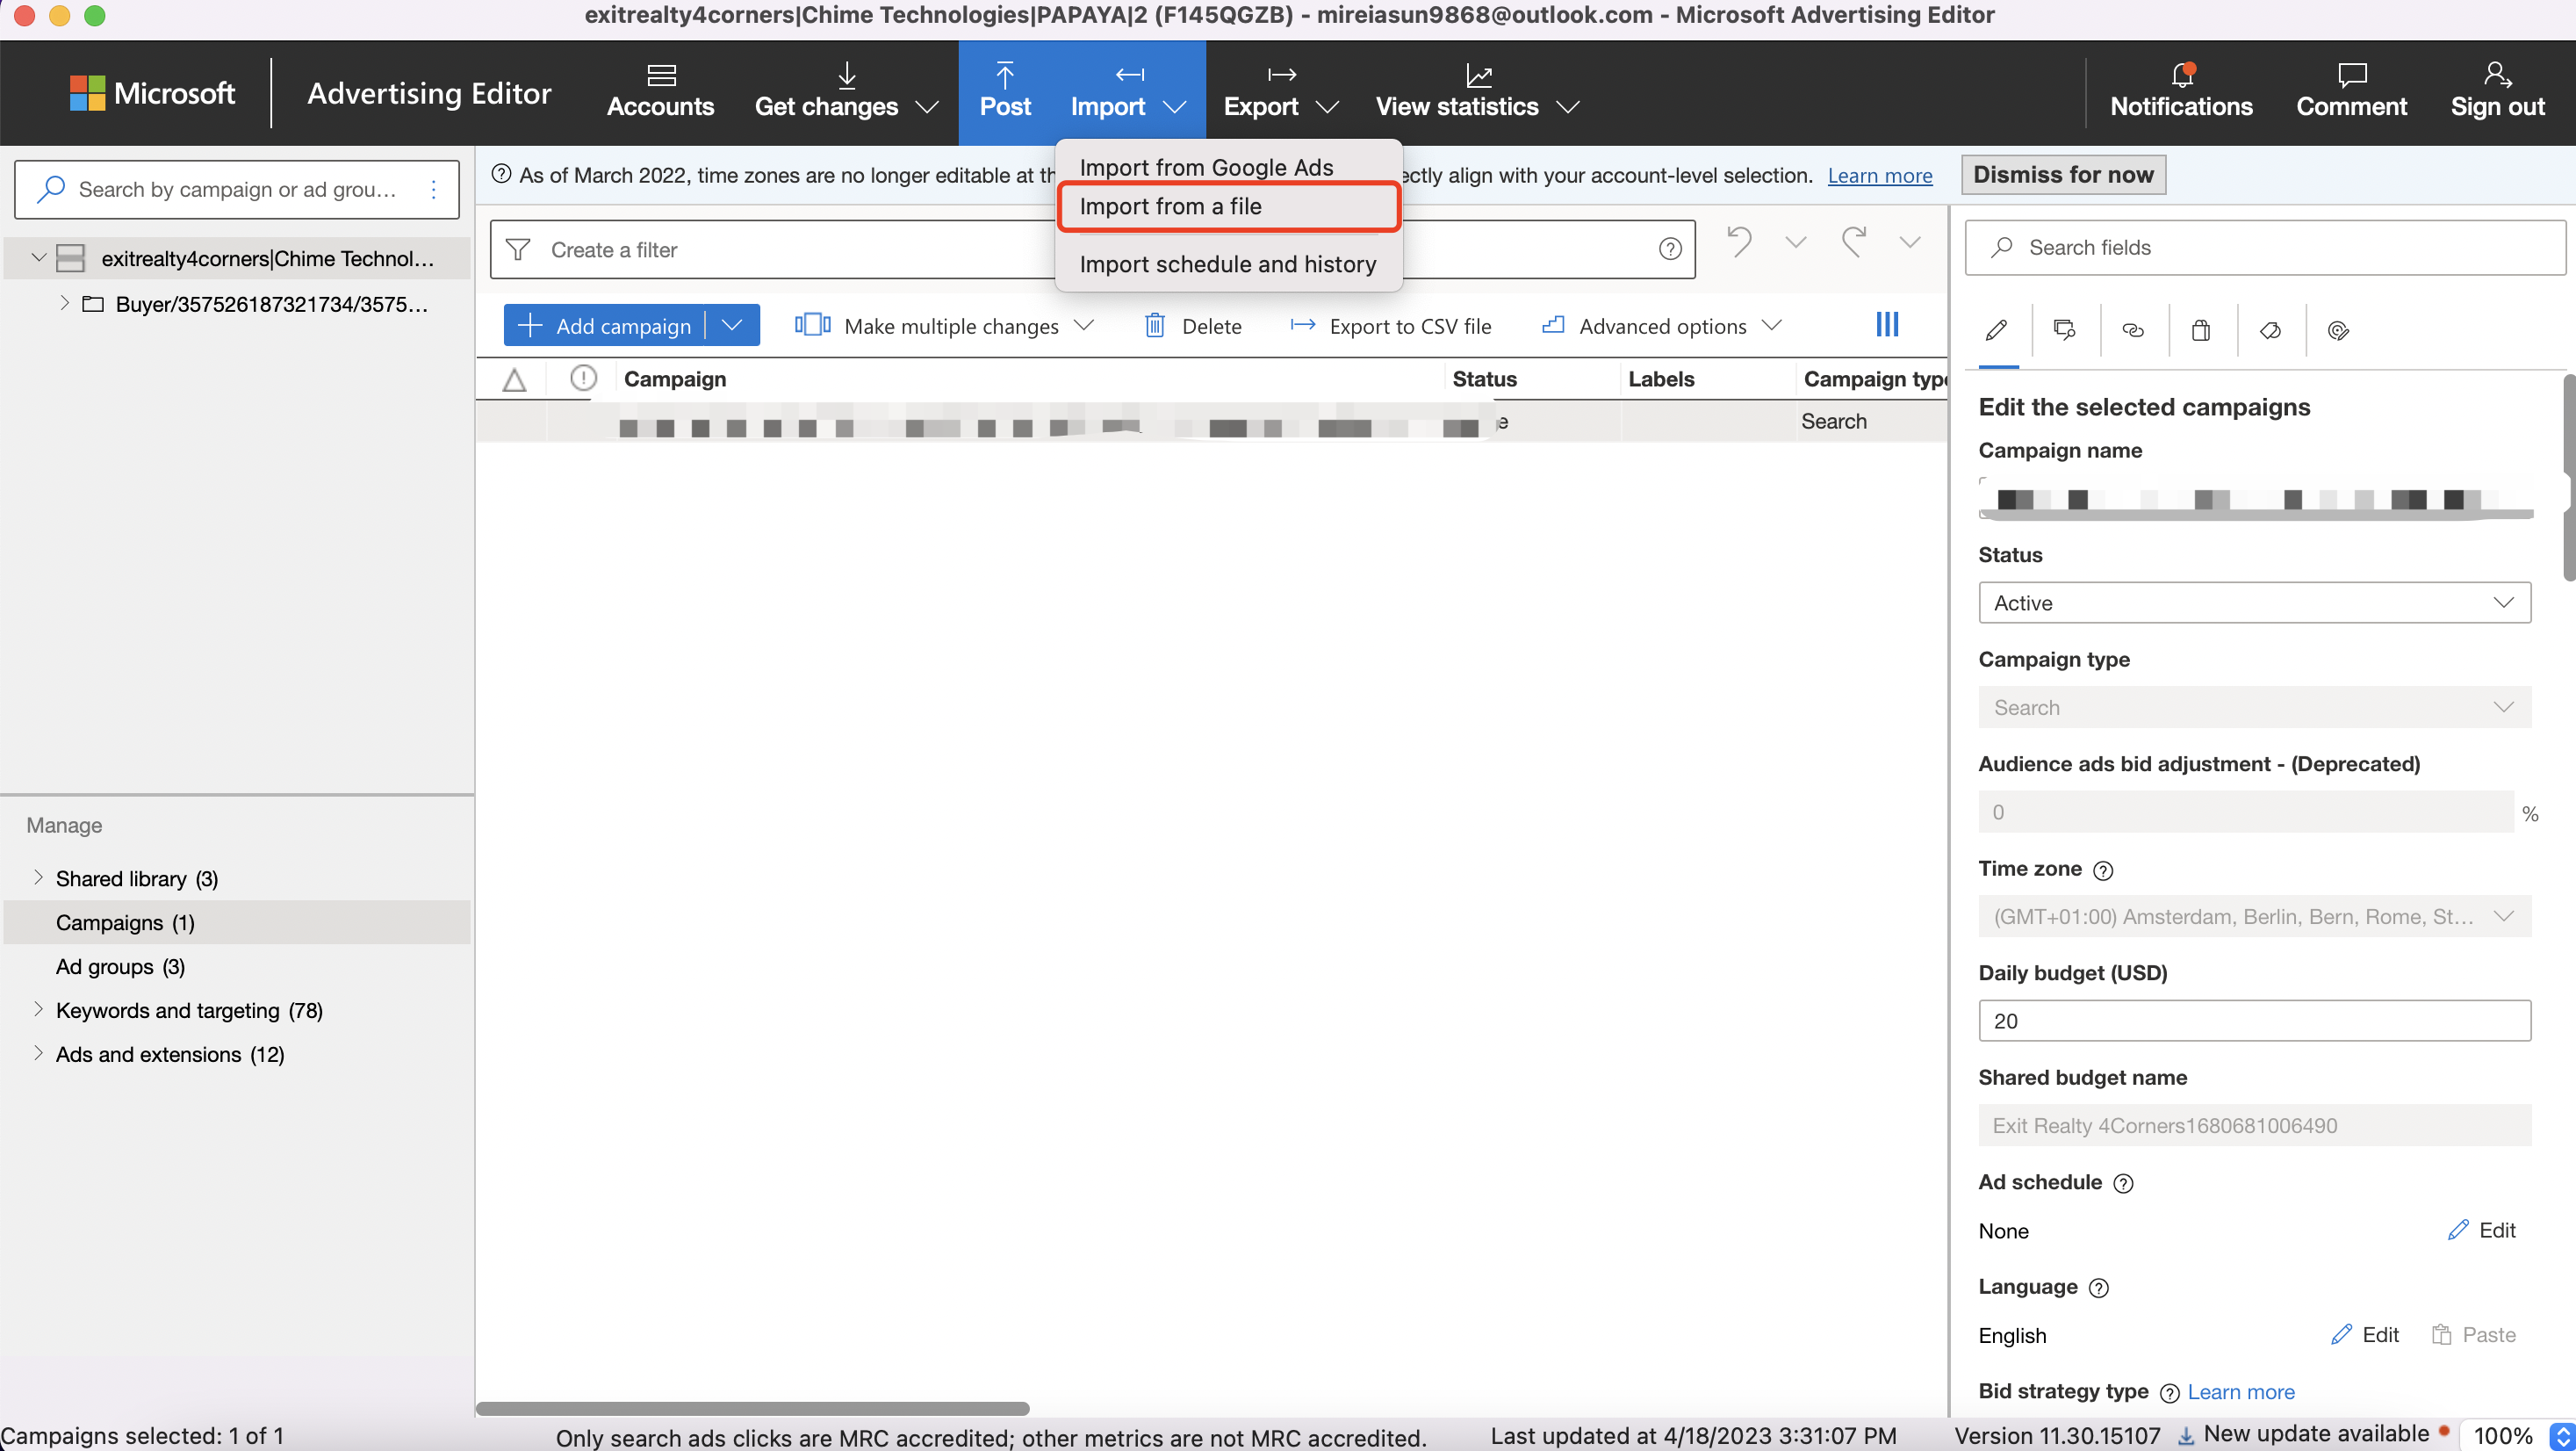Collapse the exitrealty4corners account tree node

pos(38,258)
